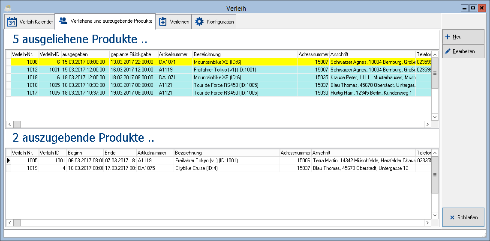The image size is (490, 241).
Task: Click the X icon on Schließen button
Action: [452, 217]
